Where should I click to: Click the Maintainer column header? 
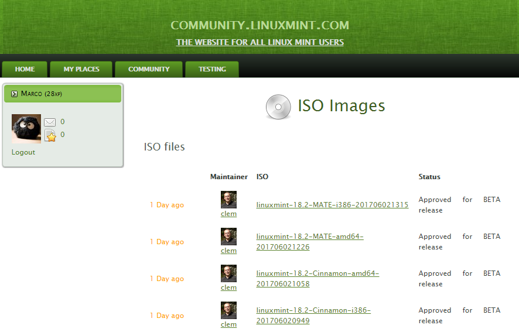point(228,177)
